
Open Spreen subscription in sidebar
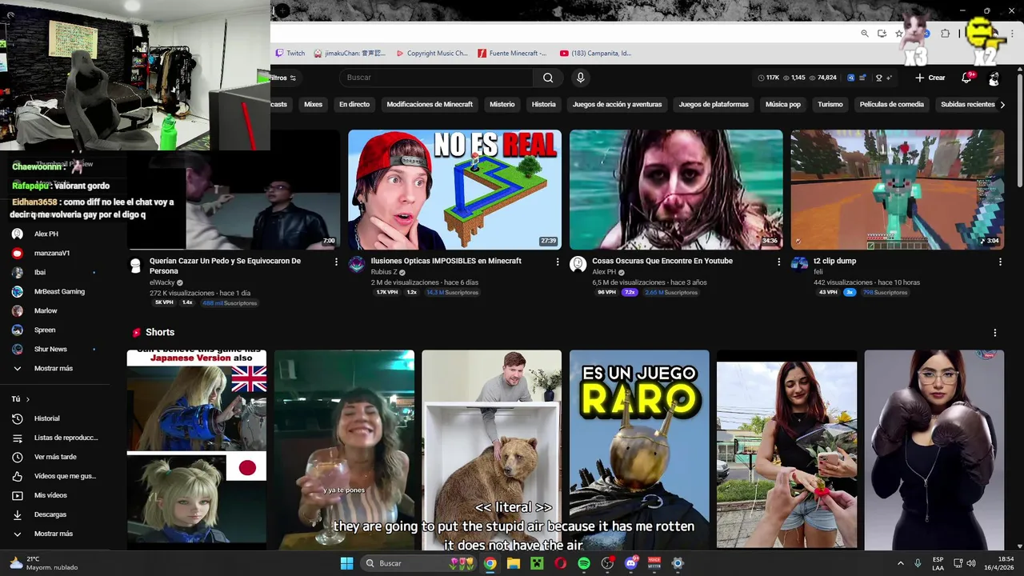tap(53, 330)
